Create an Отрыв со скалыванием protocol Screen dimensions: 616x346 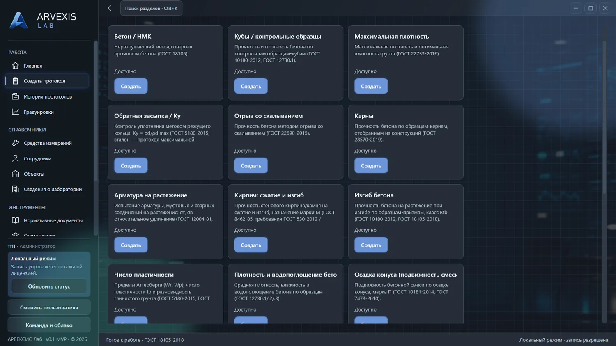(x=251, y=165)
